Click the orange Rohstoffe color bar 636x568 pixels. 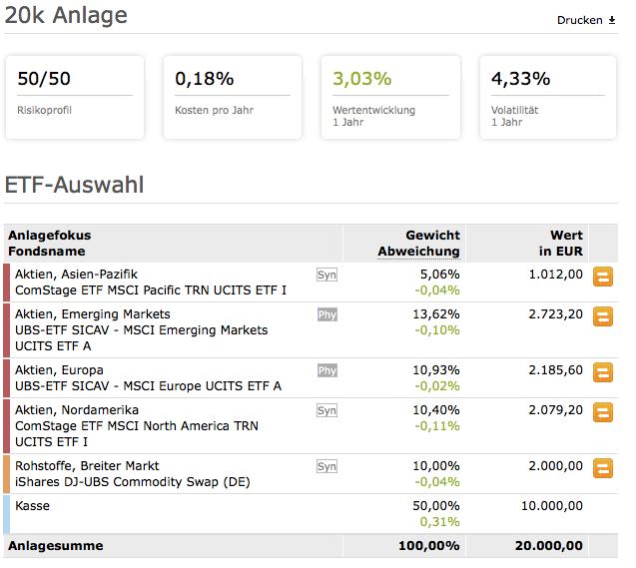(7, 474)
